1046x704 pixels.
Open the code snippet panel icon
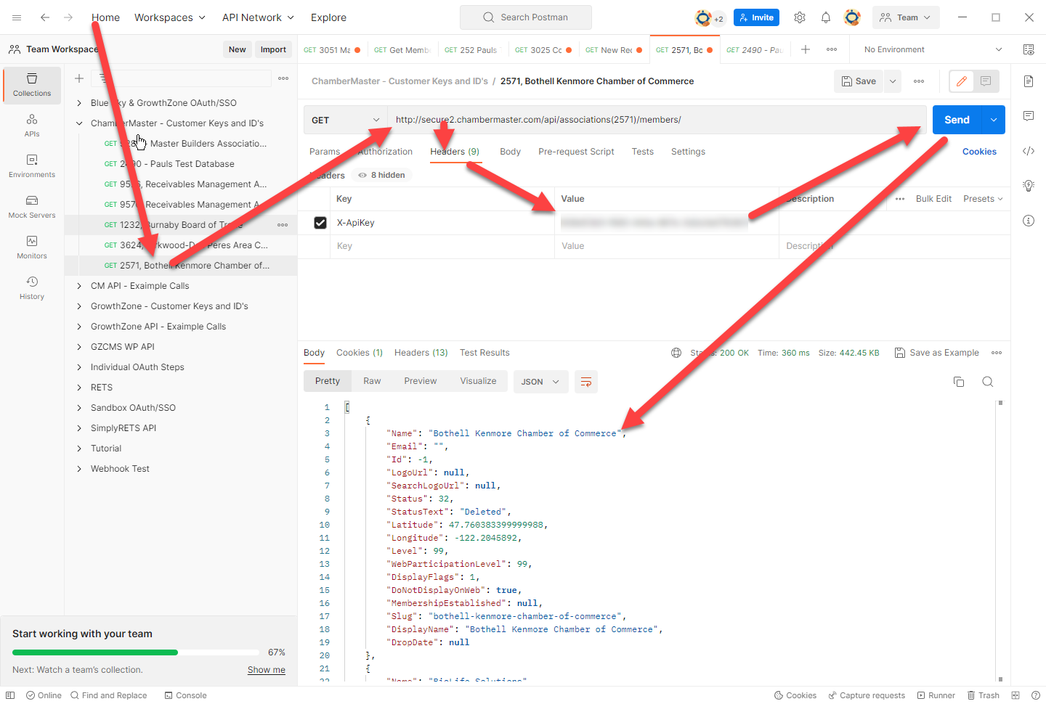click(1028, 151)
